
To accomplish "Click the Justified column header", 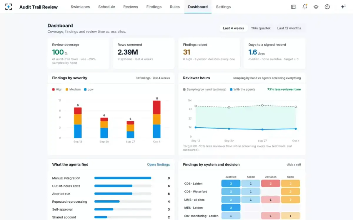I will pos(231,177).
